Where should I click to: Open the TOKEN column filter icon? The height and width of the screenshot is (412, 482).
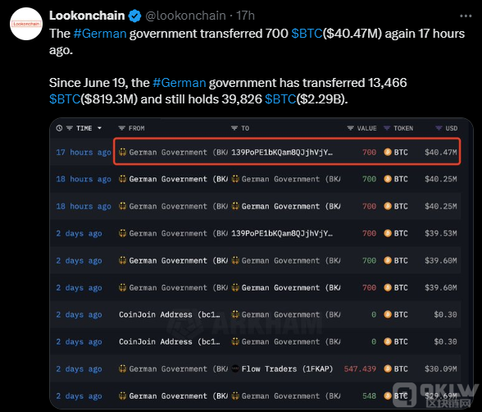[x=387, y=128]
